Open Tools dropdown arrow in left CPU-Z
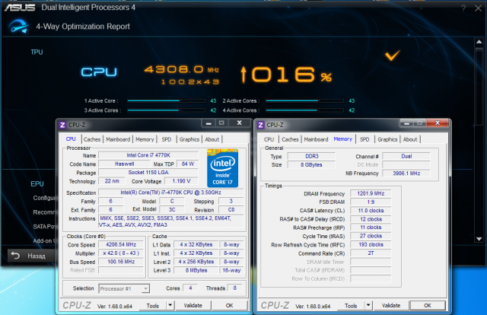 (x=170, y=305)
